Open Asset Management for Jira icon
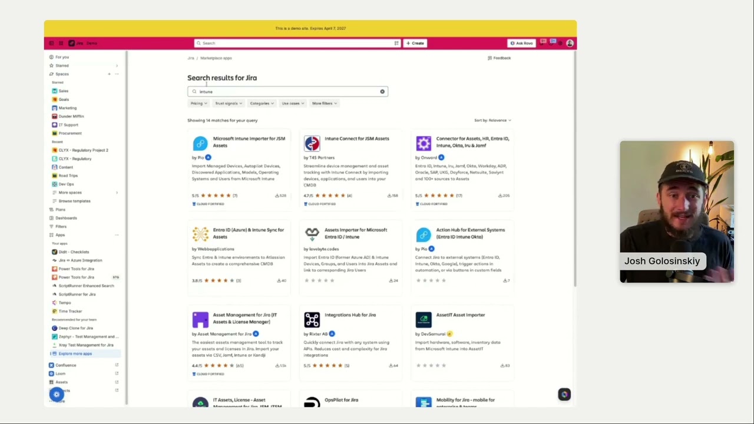This screenshot has height=424, width=754. [x=200, y=320]
